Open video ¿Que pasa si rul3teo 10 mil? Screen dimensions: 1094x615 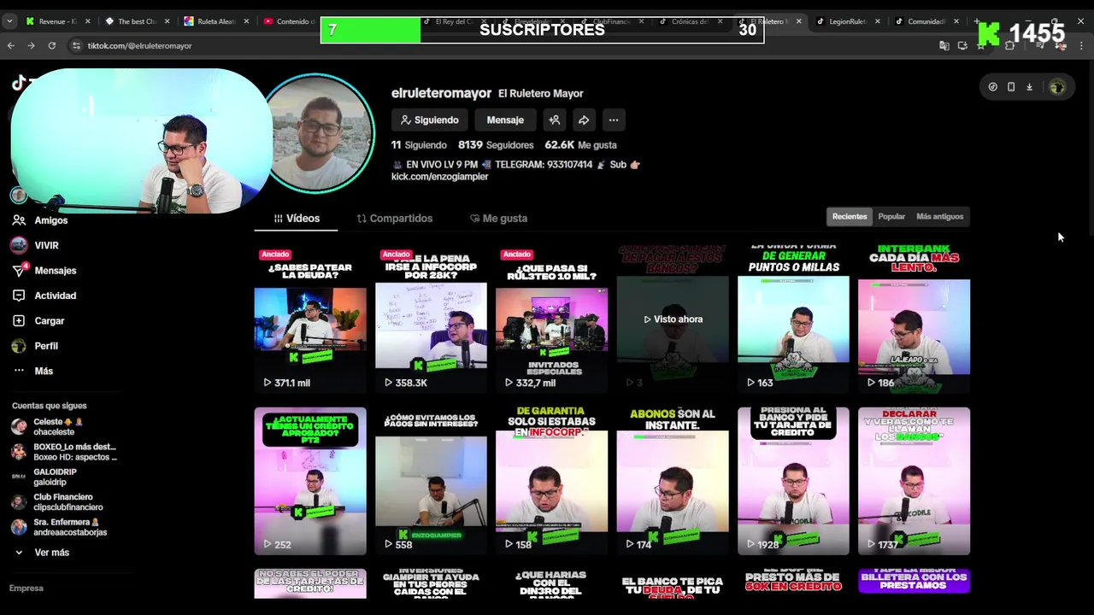click(551, 319)
